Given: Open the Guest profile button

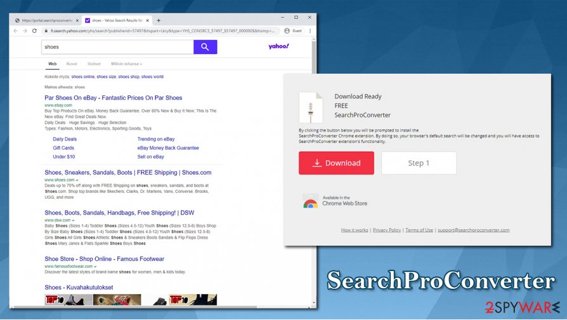Looking at the screenshot, I should tap(293, 30).
